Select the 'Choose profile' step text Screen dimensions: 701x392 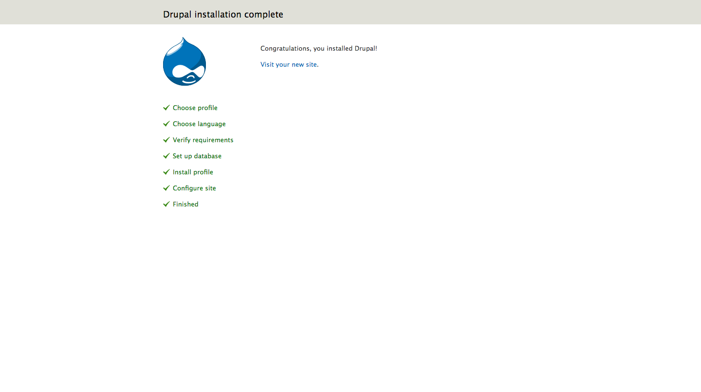(195, 108)
